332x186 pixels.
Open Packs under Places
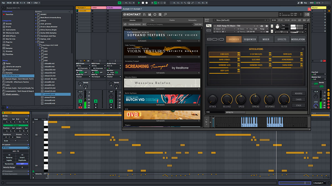[x=8, y=63]
